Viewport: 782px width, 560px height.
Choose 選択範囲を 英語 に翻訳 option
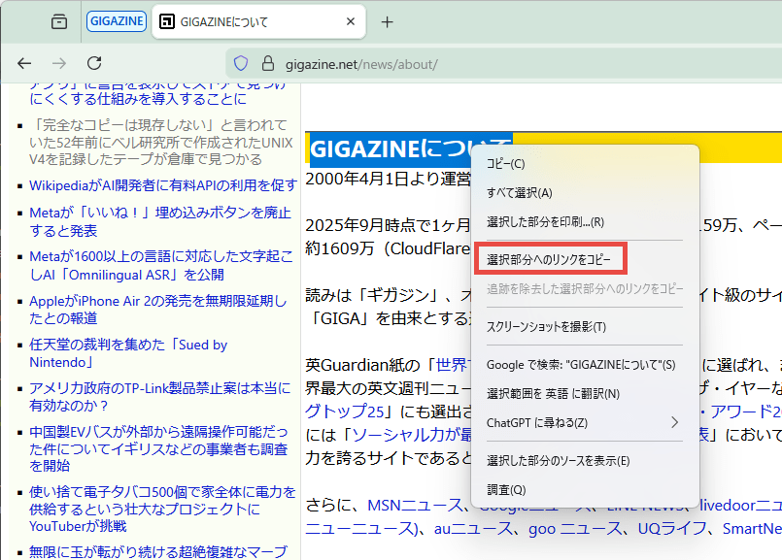(x=553, y=393)
